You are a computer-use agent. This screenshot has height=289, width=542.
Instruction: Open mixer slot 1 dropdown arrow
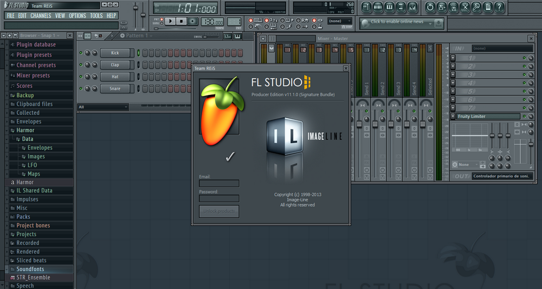453,58
